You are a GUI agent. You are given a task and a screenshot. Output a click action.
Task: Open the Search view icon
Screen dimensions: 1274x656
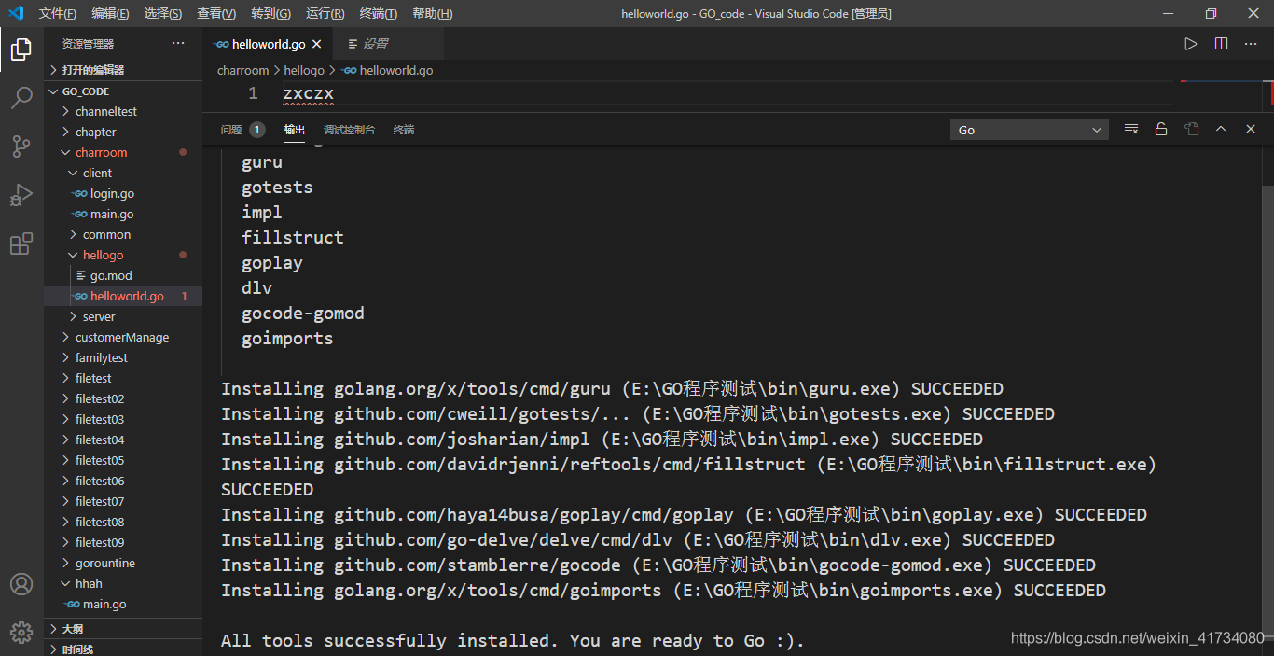point(21,98)
